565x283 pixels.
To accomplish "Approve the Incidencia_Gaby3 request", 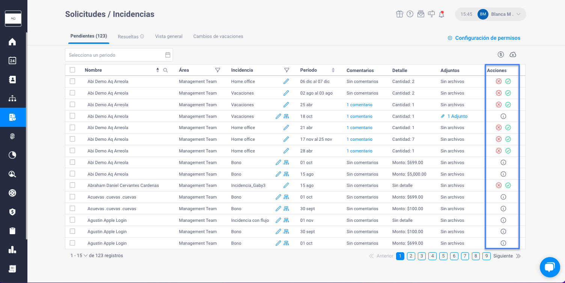I will (508, 185).
